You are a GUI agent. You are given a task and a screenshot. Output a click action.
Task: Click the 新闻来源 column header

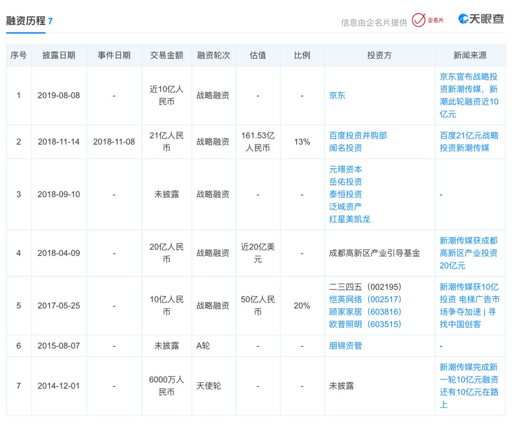click(x=470, y=55)
